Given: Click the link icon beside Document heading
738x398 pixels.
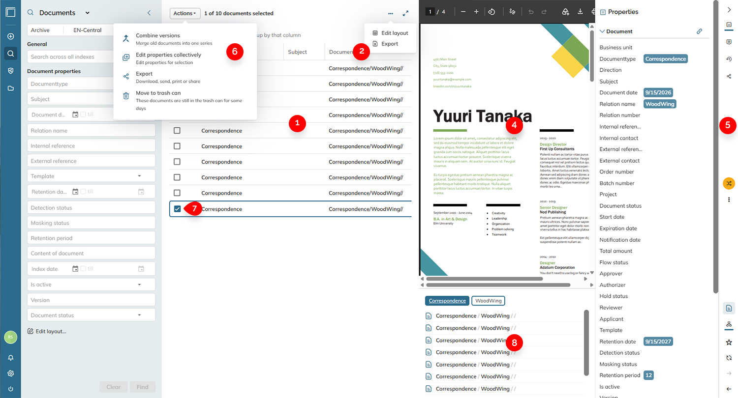Looking at the screenshot, I should (699, 31).
